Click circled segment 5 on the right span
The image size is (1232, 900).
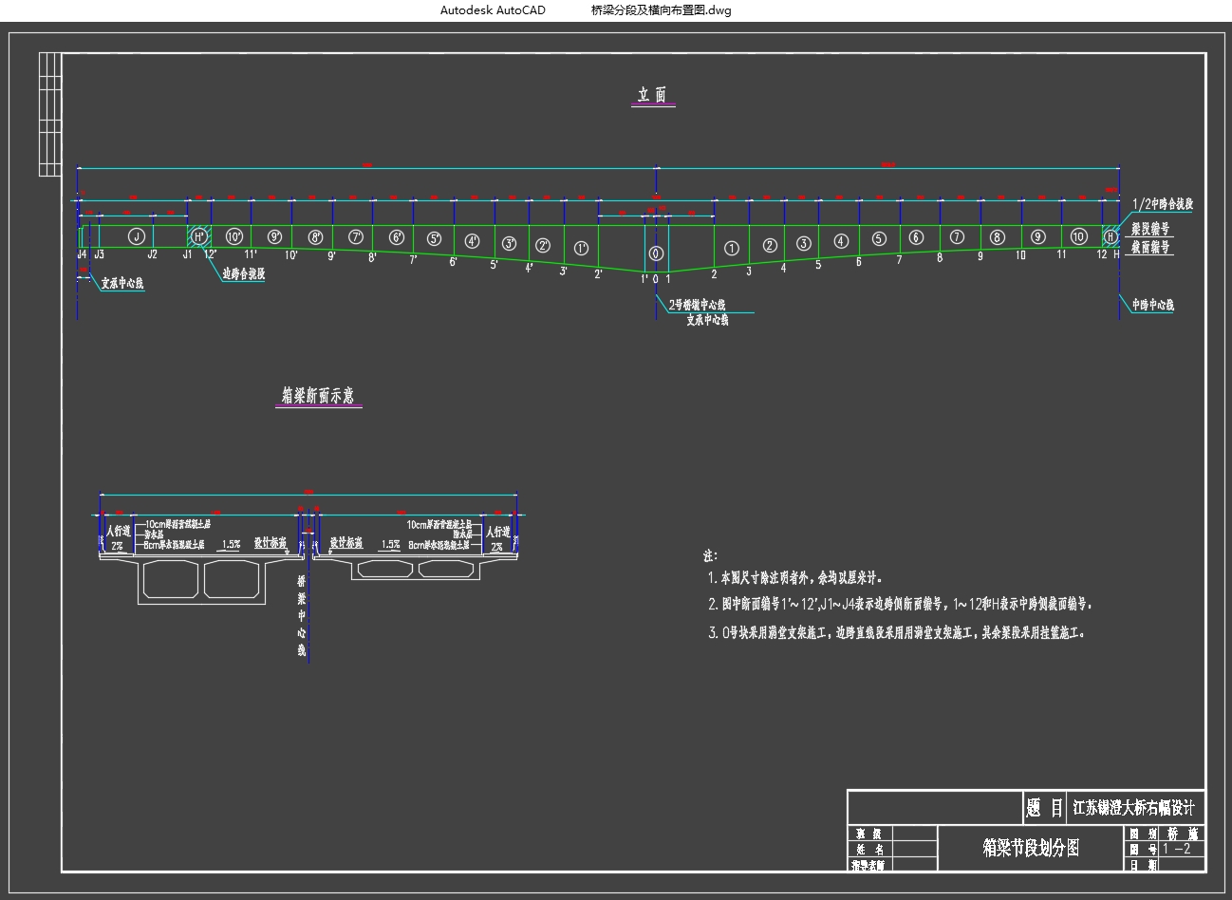click(879, 239)
